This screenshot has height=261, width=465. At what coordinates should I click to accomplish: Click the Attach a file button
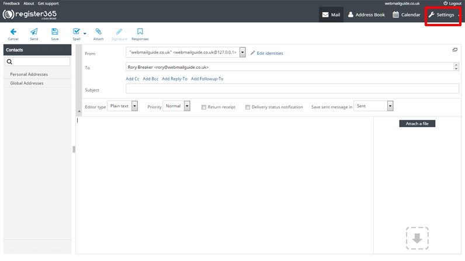pos(417,124)
